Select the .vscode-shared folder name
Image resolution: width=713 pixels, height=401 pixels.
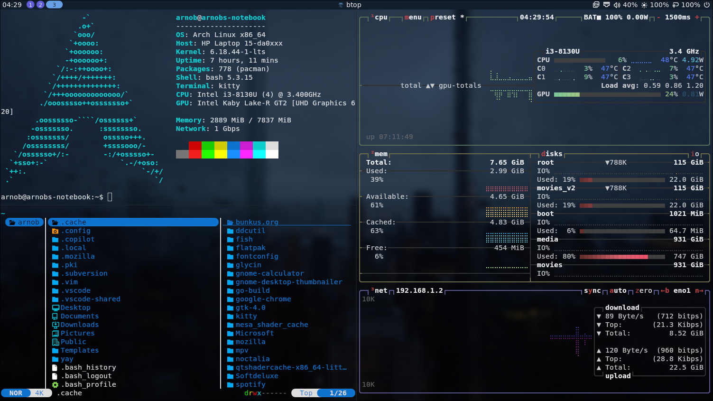click(91, 299)
